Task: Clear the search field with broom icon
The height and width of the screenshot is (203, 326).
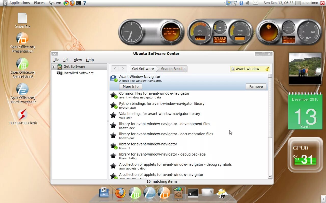Action: pos(267,69)
